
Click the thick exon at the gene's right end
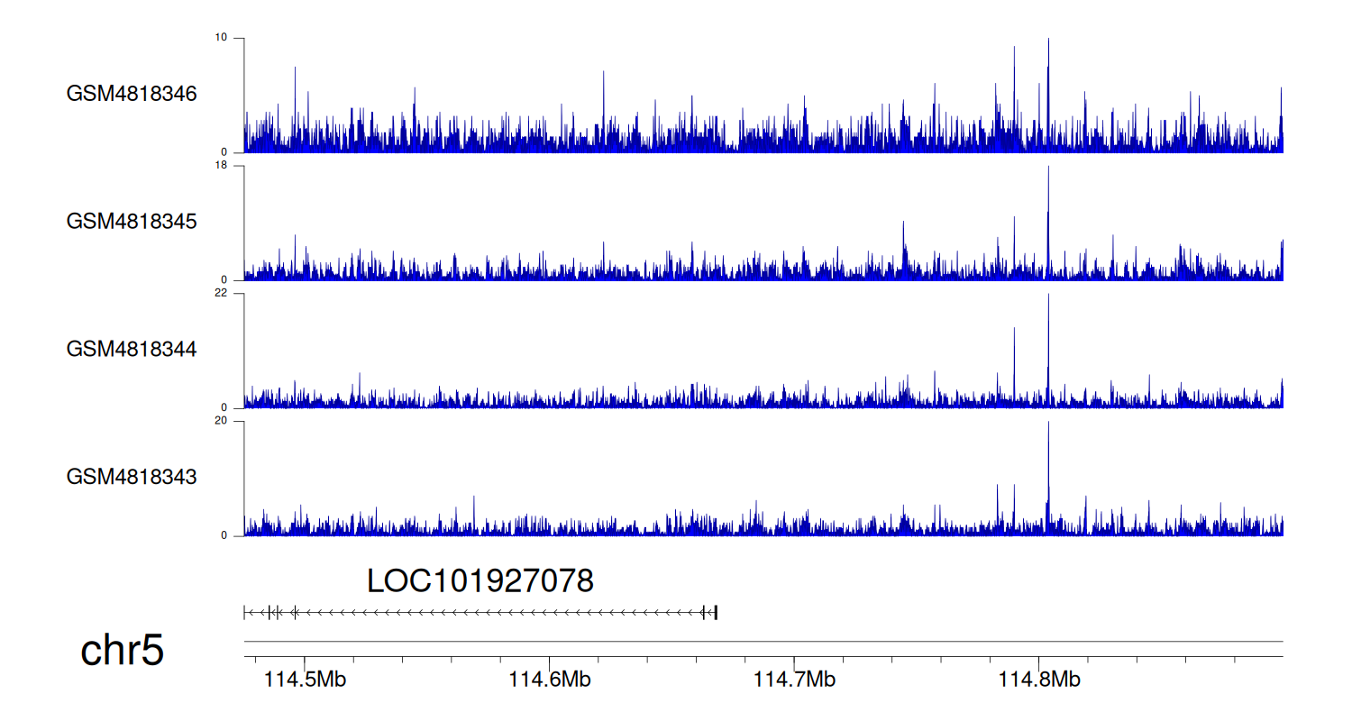pyautogui.click(x=716, y=613)
